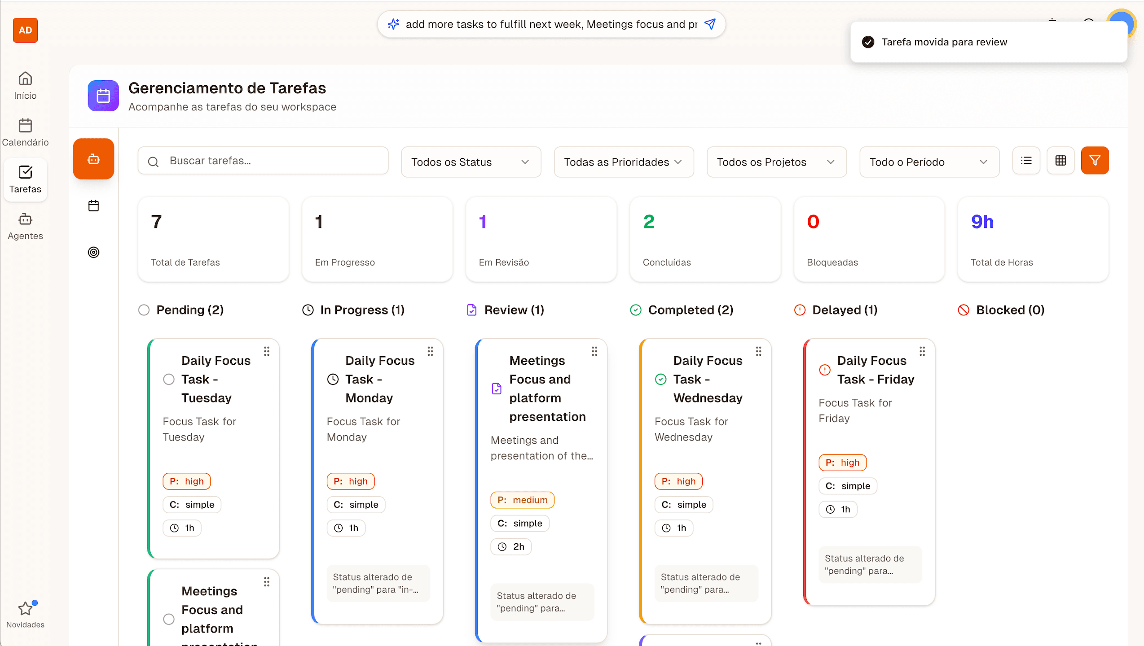
Task: Click the orange robot agent icon
Action: [x=93, y=159]
